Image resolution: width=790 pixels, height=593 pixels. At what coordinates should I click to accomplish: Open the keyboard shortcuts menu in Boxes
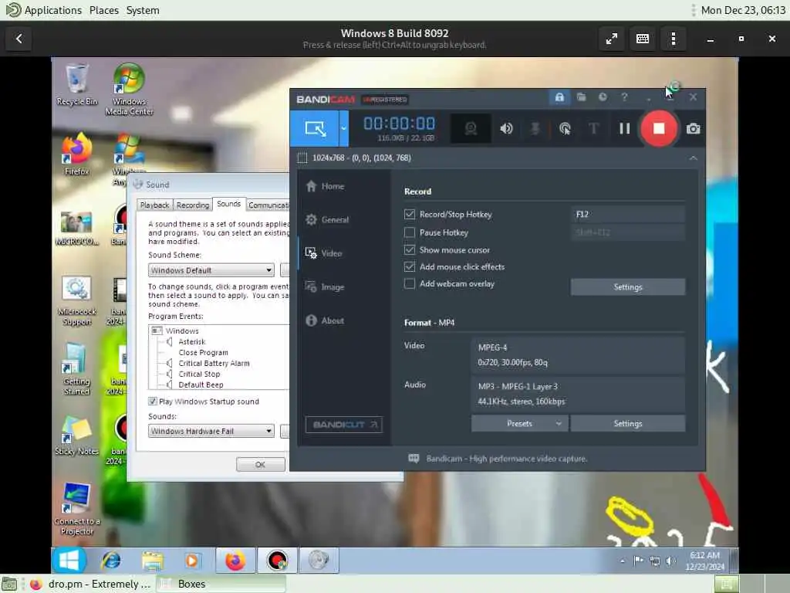coord(643,39)
